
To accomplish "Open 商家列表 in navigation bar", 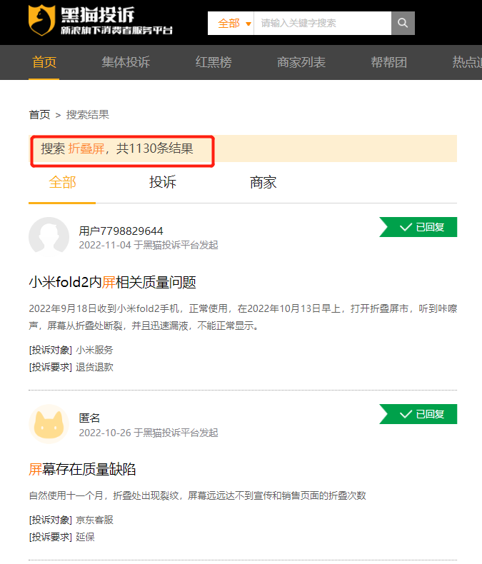I will (x=301, y=62).
